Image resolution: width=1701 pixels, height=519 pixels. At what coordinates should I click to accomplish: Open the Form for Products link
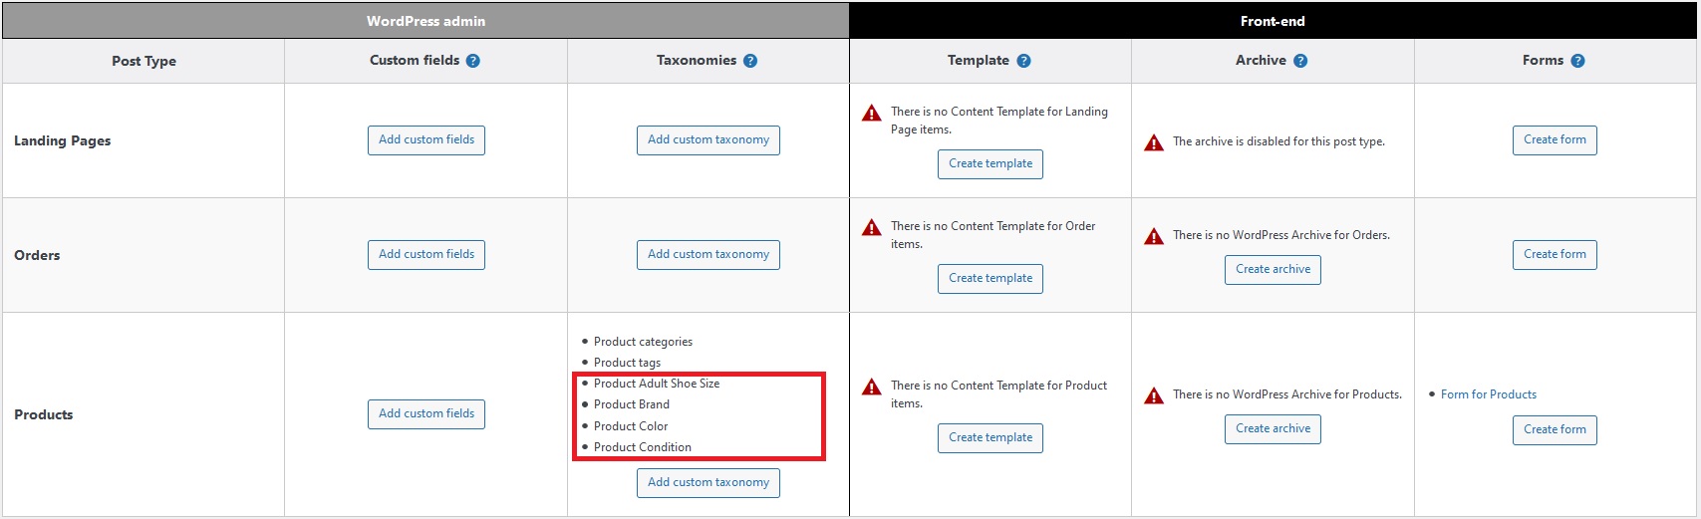(x=1489, y=394)
